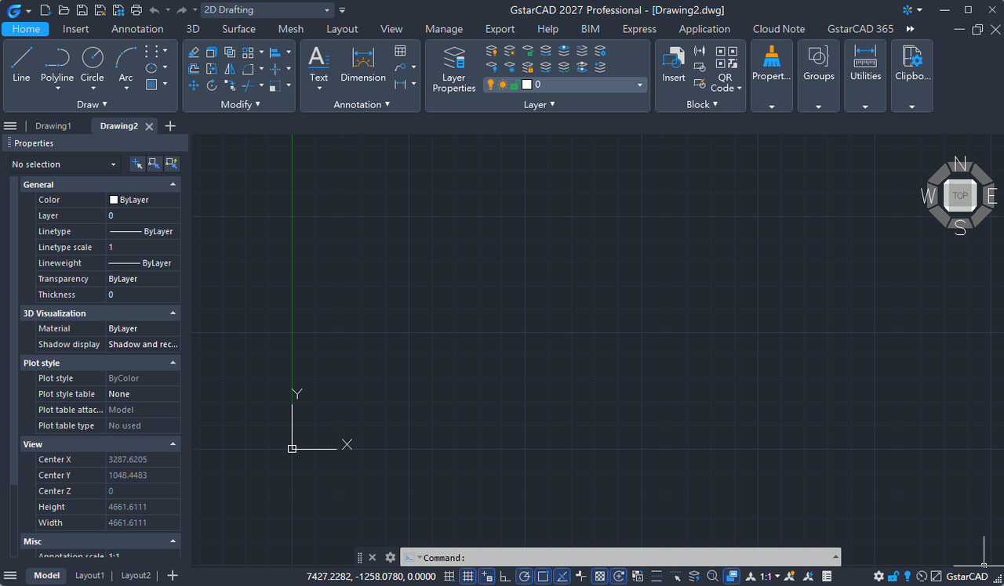Collapse the Plot style section
Screen dimensions: 1004x586
point(173,364)
